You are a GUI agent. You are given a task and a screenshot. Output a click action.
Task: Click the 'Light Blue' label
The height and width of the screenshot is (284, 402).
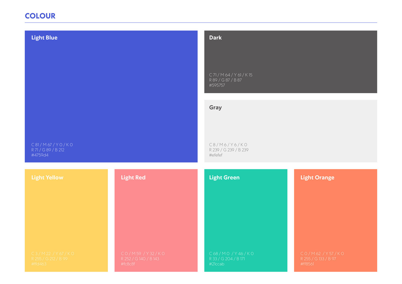click(44, 38)
